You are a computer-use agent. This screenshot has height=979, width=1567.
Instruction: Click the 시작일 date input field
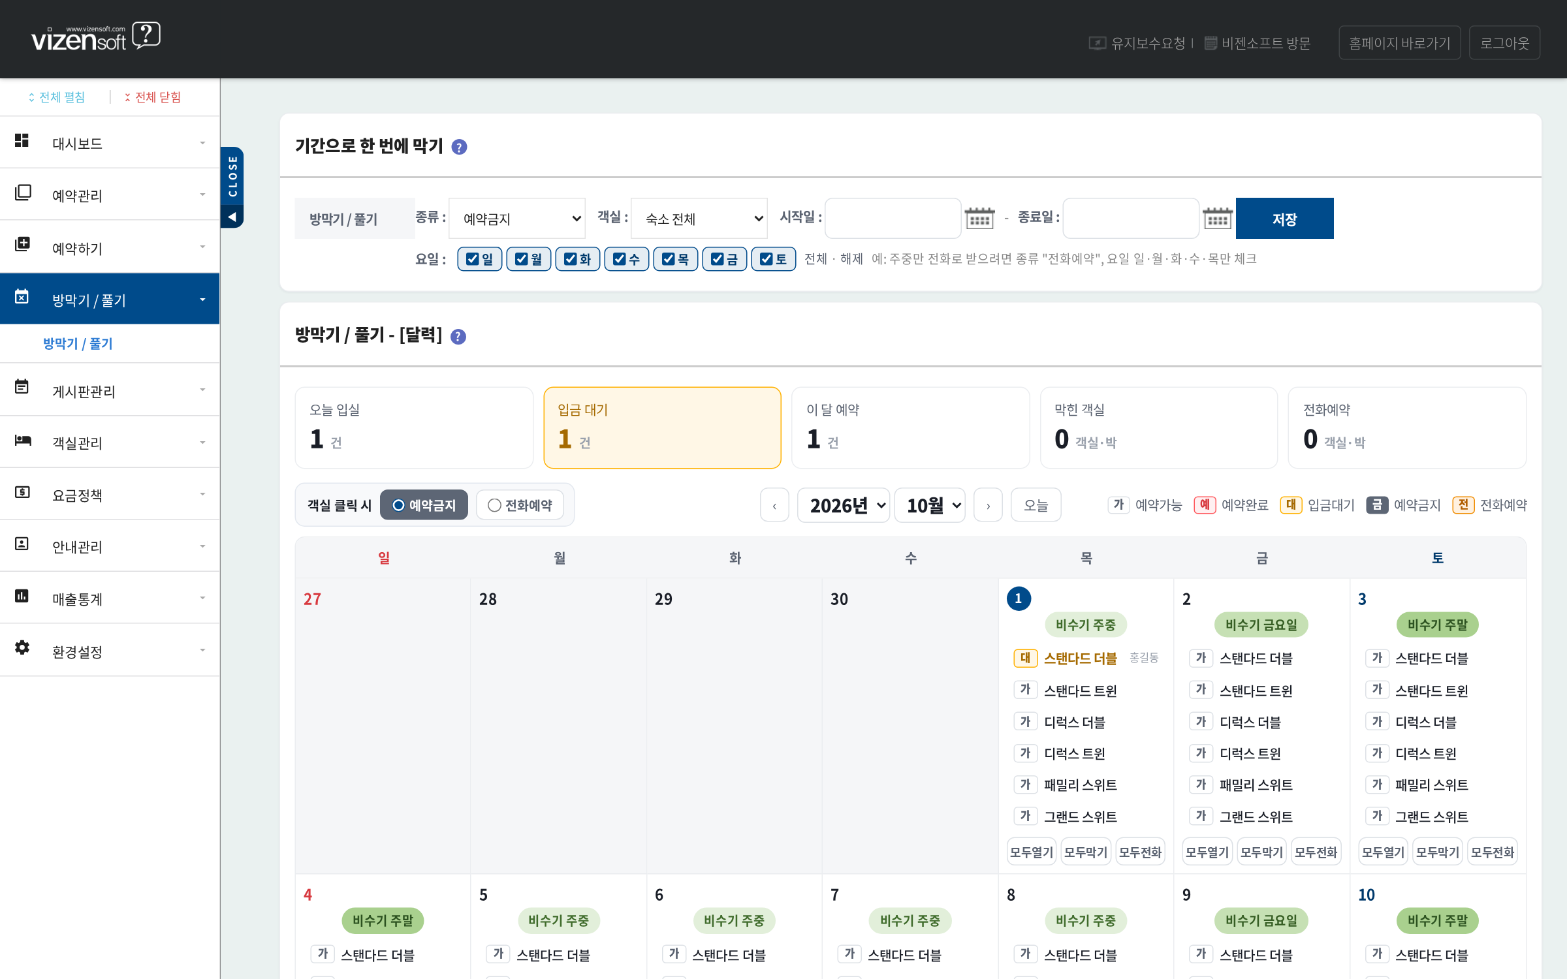[x=893, y=219]
